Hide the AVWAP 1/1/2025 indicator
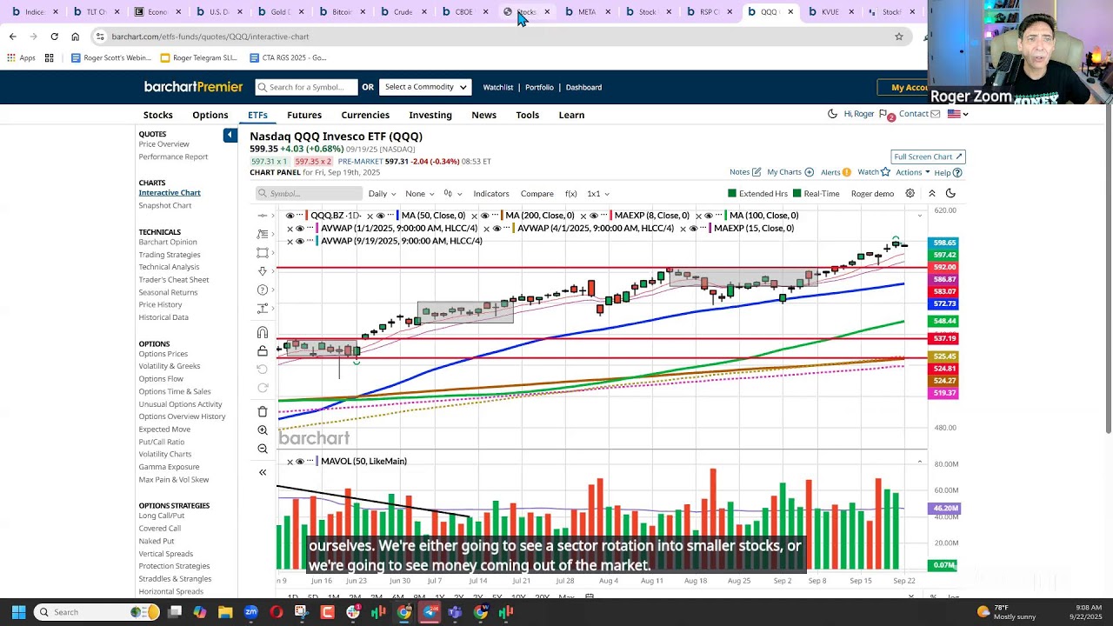Screen dimensions: 1113x626 coord(300,228)
